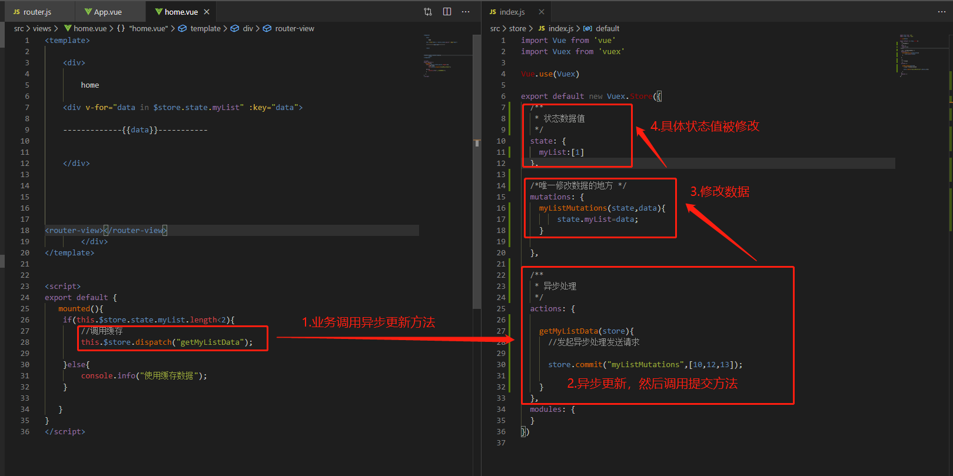Click the "home" text on line 5
The height and width of the screenshot is (476, 953).
tap(90, 85)
